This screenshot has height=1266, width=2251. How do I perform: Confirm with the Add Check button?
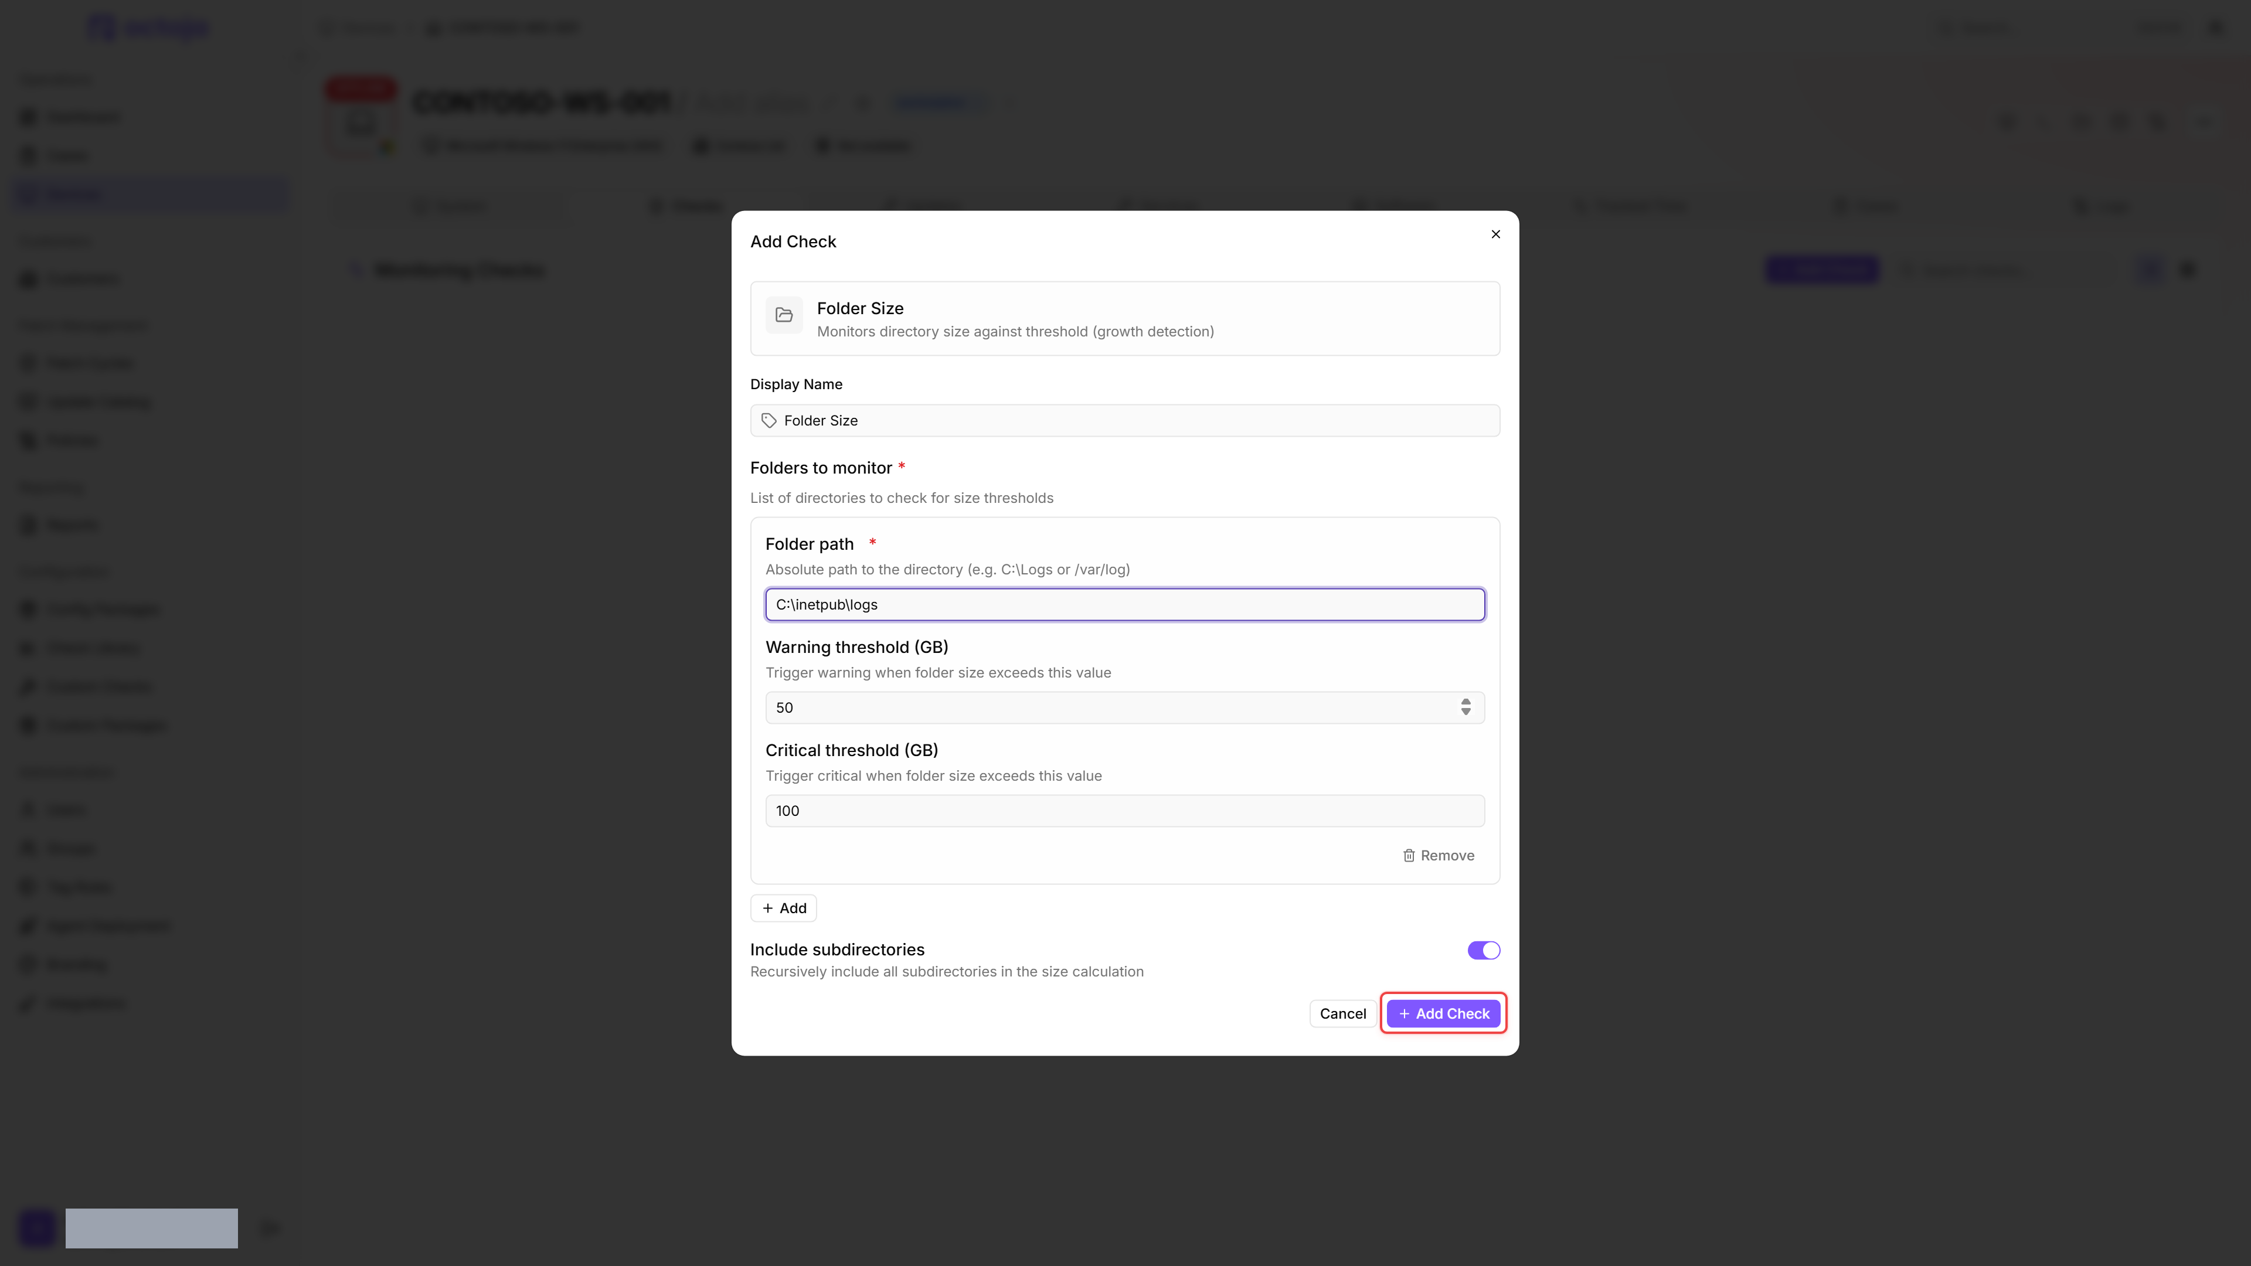click(x=1444, y=1013)
